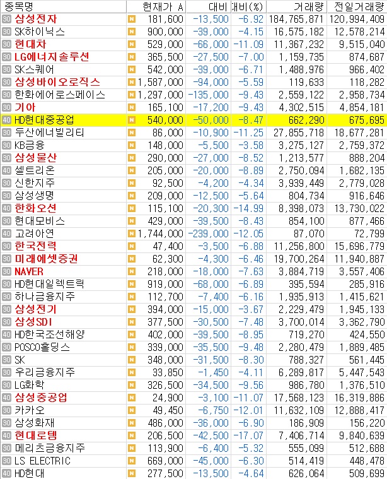Image resolution: width=387 pixels, height=479 pixels.
Task: Click the N news icon for 삼성전자
Action: point(132,19)
